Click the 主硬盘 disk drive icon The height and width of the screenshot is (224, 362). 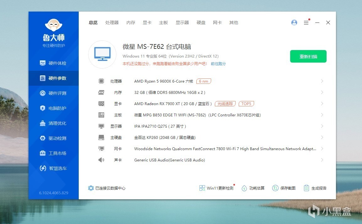pos(101,137)
